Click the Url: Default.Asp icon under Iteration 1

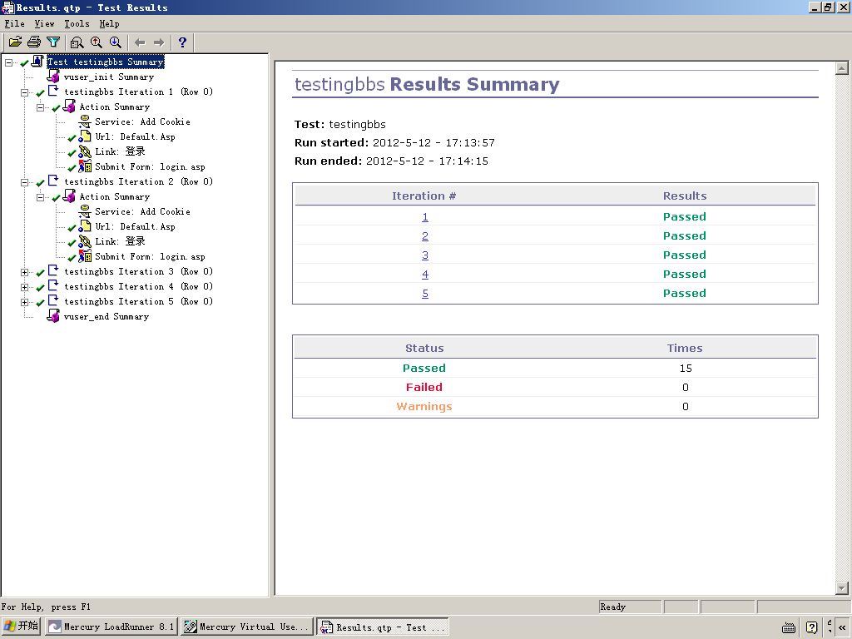(x=85, y=136)
